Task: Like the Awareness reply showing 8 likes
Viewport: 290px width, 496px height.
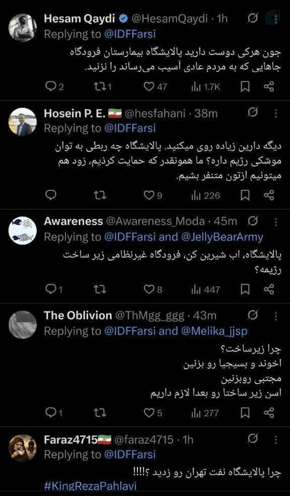Action: pyautogui.click(x=153, y=289)
